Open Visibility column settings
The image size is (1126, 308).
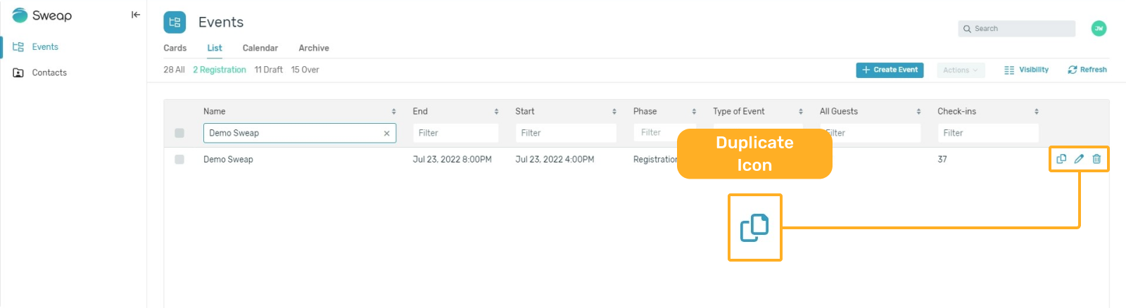1026,70
